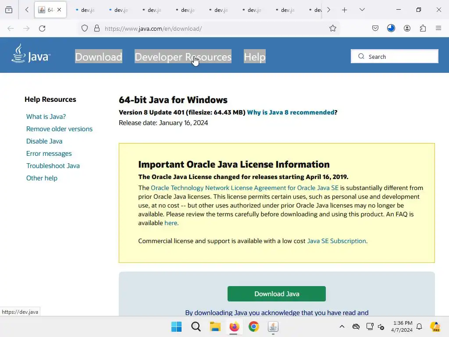Image resolution: width=449 pixels, height=337 pixels.
Task: Open tracking protection shield icon
Action: [x=85, y=29]
